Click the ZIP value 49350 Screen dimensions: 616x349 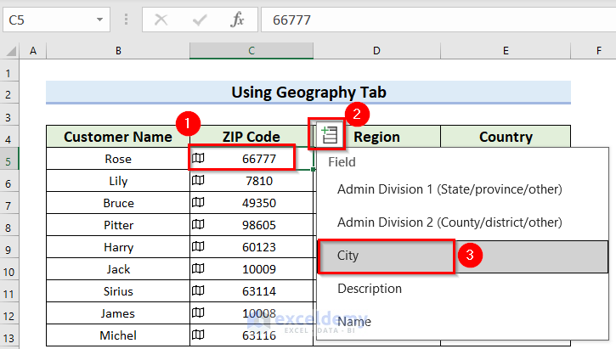(259, 203)
